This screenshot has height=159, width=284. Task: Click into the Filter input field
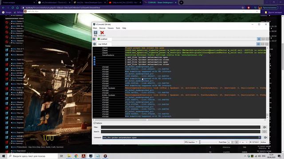tap(181, 127)
